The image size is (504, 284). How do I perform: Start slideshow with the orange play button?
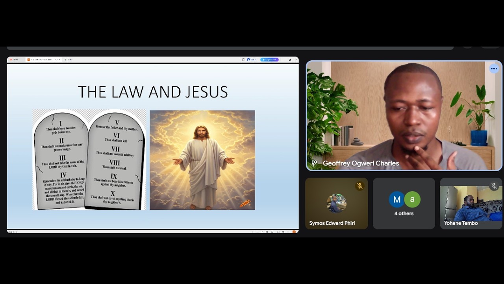[x=294, y=232]
